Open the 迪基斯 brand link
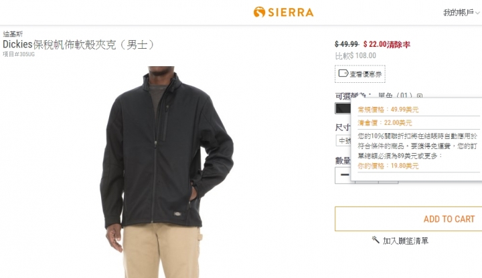This screenshot has height=278, width=482. 13,34
